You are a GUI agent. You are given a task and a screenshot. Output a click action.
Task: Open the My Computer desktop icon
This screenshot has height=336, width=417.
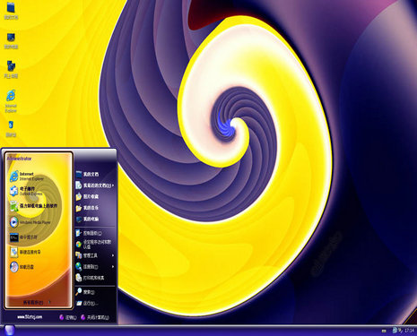tap(11, 40)
